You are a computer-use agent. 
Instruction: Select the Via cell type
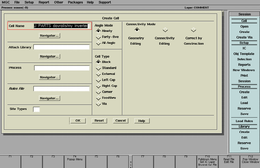pyautogui.click(x=99, y=104)
